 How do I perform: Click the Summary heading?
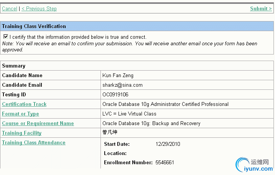click(x=14, y=66)
